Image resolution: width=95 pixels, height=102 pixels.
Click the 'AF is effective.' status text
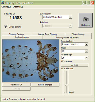[67, 69]
